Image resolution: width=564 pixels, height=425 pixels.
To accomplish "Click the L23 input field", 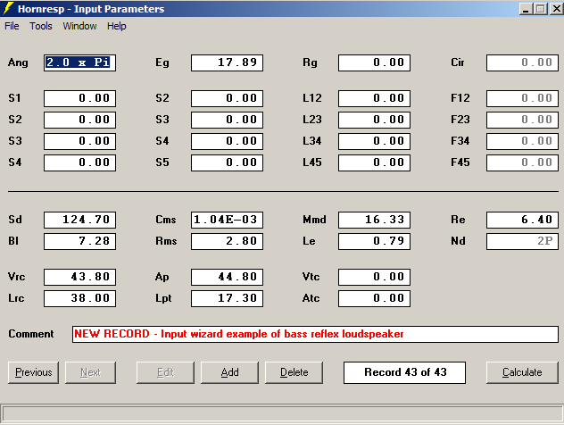I will [374, 120].
